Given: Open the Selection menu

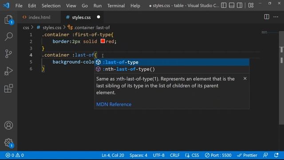Looking at the screenshot, I should [x=51, y=6].
